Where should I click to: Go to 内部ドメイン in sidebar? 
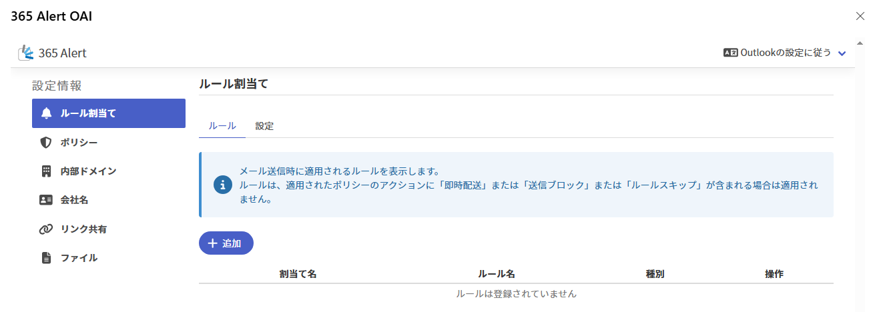click(88, 171)
